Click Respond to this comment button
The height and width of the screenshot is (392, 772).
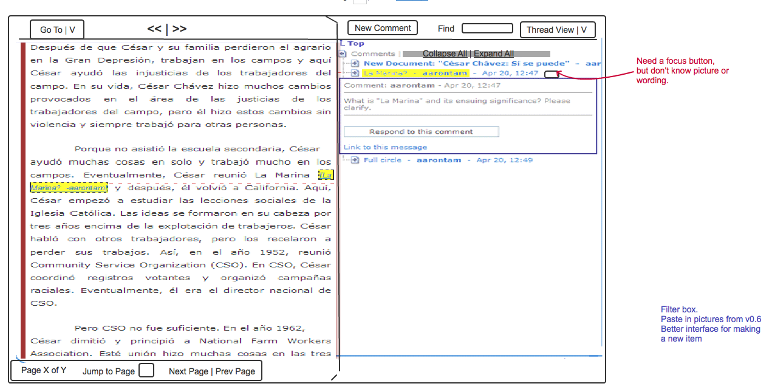tap(421, 132)
